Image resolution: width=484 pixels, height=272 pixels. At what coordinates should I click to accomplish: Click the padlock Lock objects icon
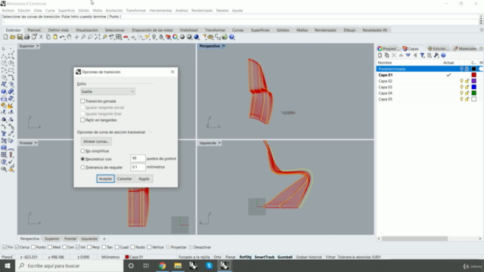point(161,37)
